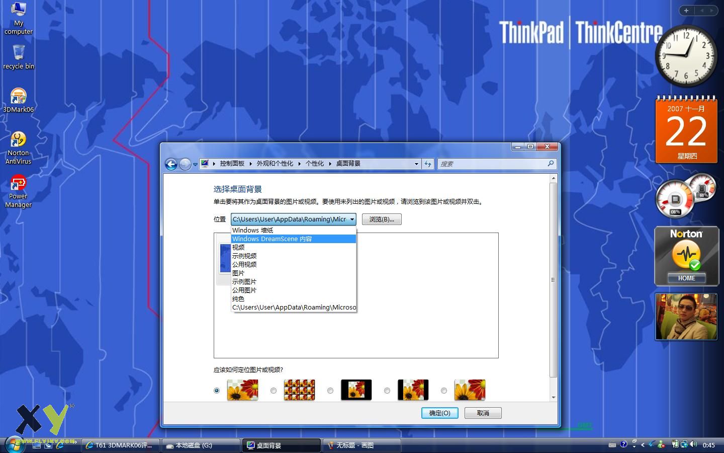The image size is (724, 453).
Task: Launch the 3DMark06 desktop shortcut
Action: [19, 100]
